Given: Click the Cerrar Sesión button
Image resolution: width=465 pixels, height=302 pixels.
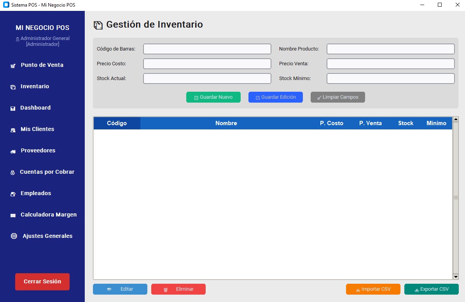Looking at the screenshot, I should pos(42,281).
